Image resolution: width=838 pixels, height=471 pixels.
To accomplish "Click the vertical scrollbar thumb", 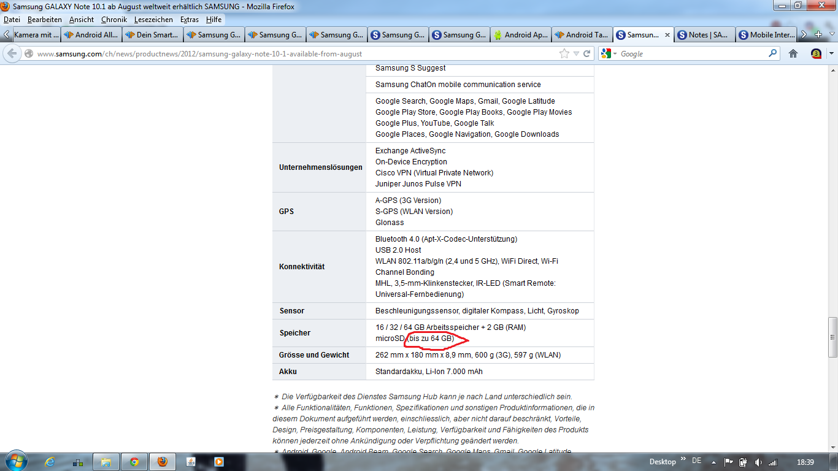I will tap(832, 337).
